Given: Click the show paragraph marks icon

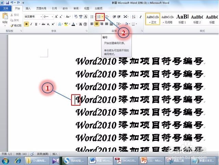Looking at the screenshot, I should 141,17.
